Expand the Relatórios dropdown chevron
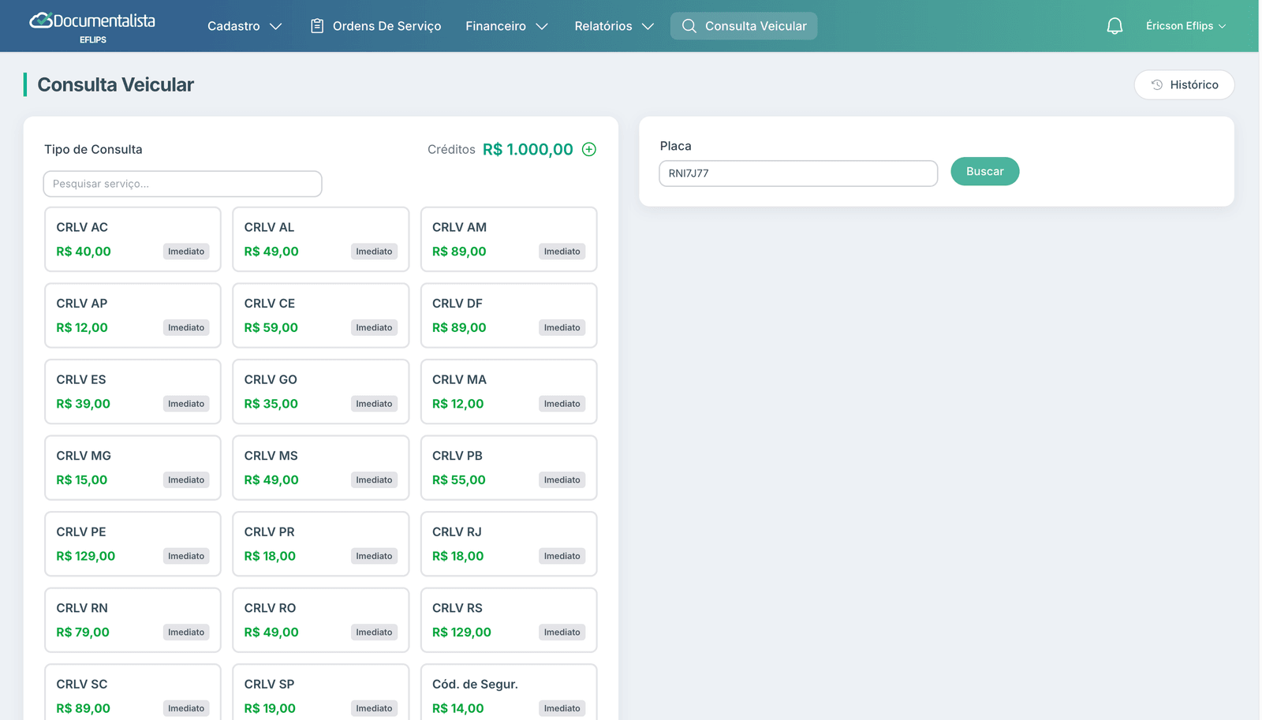 pyautogui.click(x=648, y=26)
